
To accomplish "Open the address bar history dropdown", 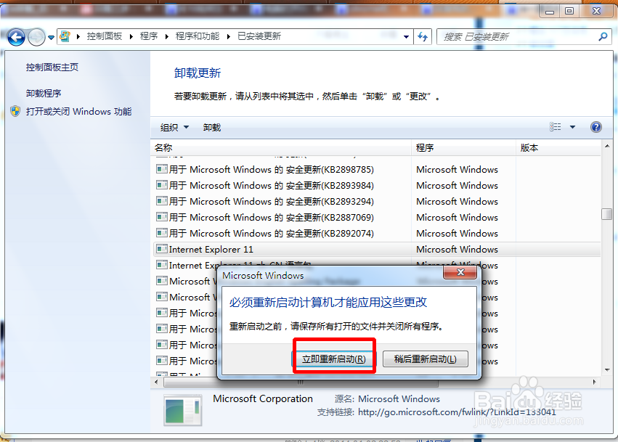I will [x=406, y=37].
